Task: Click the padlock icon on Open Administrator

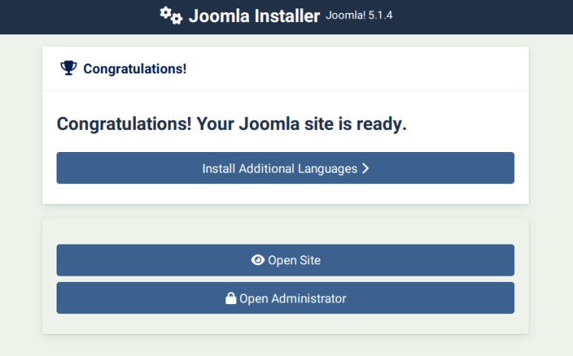Action: [231, 299]
